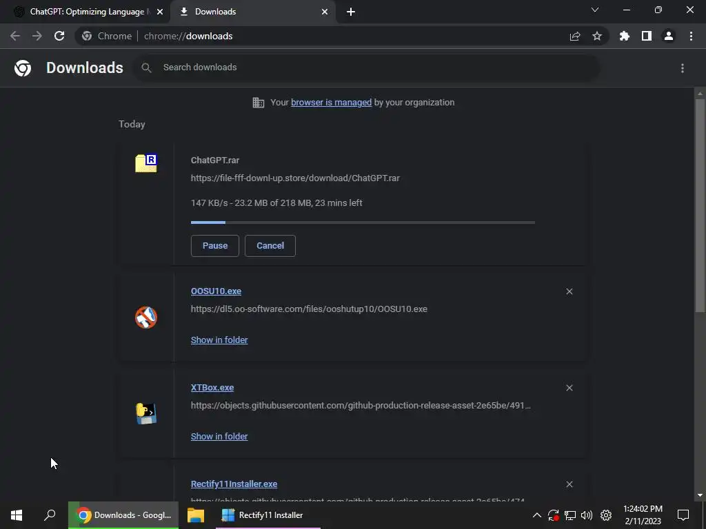This screenshot has height=529, width=706.
Task: Show XTBox.exe in folder
Action: click(219, 436)
